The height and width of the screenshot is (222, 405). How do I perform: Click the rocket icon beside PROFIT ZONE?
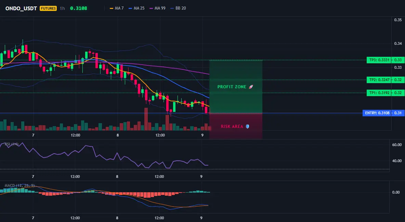[x=251, y=87]
